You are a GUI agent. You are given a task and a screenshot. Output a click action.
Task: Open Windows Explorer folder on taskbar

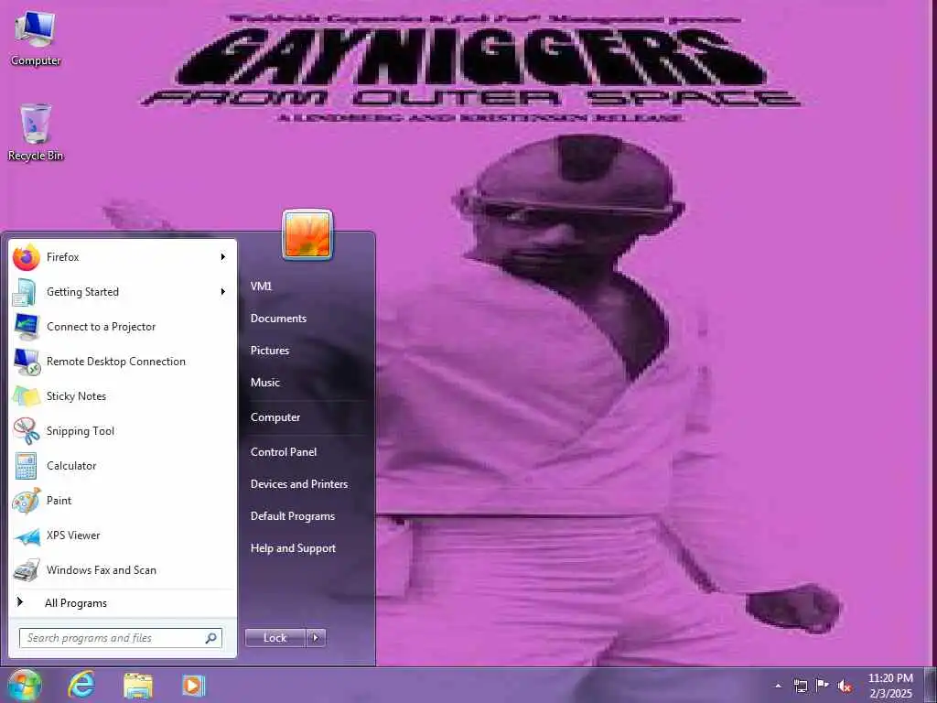137,685
